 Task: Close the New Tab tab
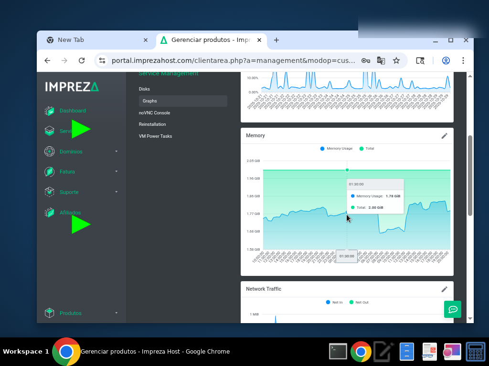146,40
